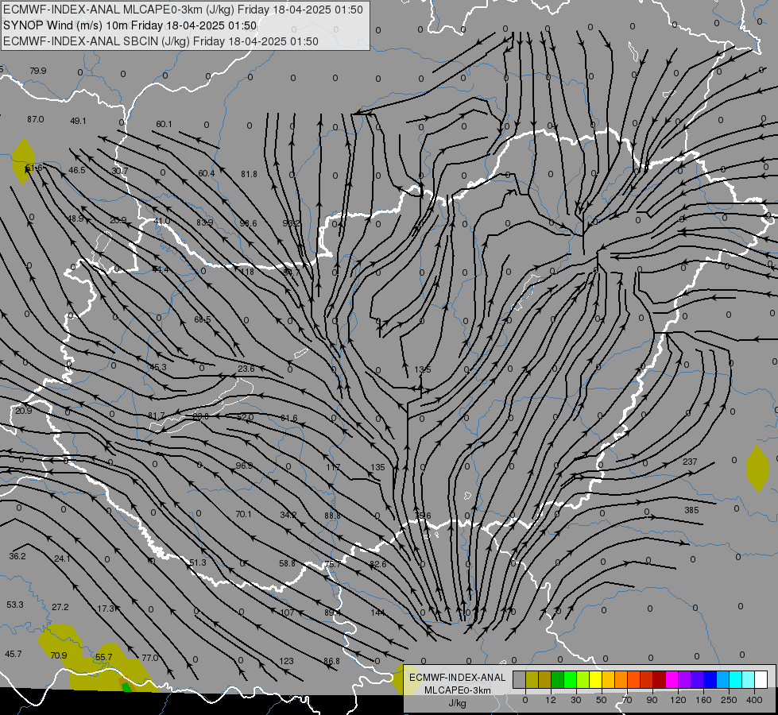Screen dimensions: 778x715
Task: Click the SBCIN title line
Action: pos(161,41)
